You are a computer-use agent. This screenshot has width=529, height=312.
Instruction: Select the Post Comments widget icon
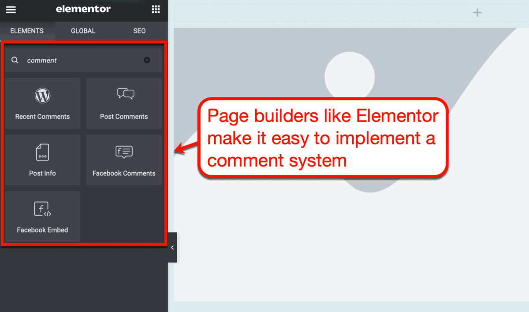click(x=124, y=93)
